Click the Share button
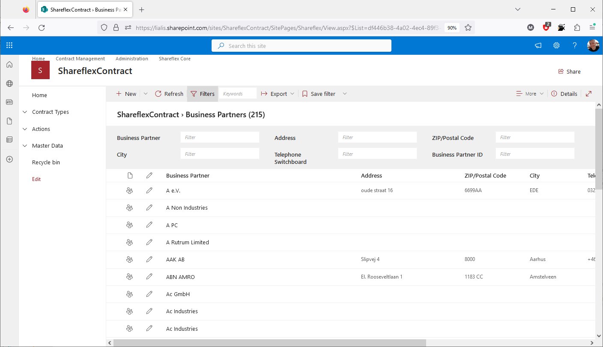Viewport: 603px width, 347px height. click(x=569, y=71)
